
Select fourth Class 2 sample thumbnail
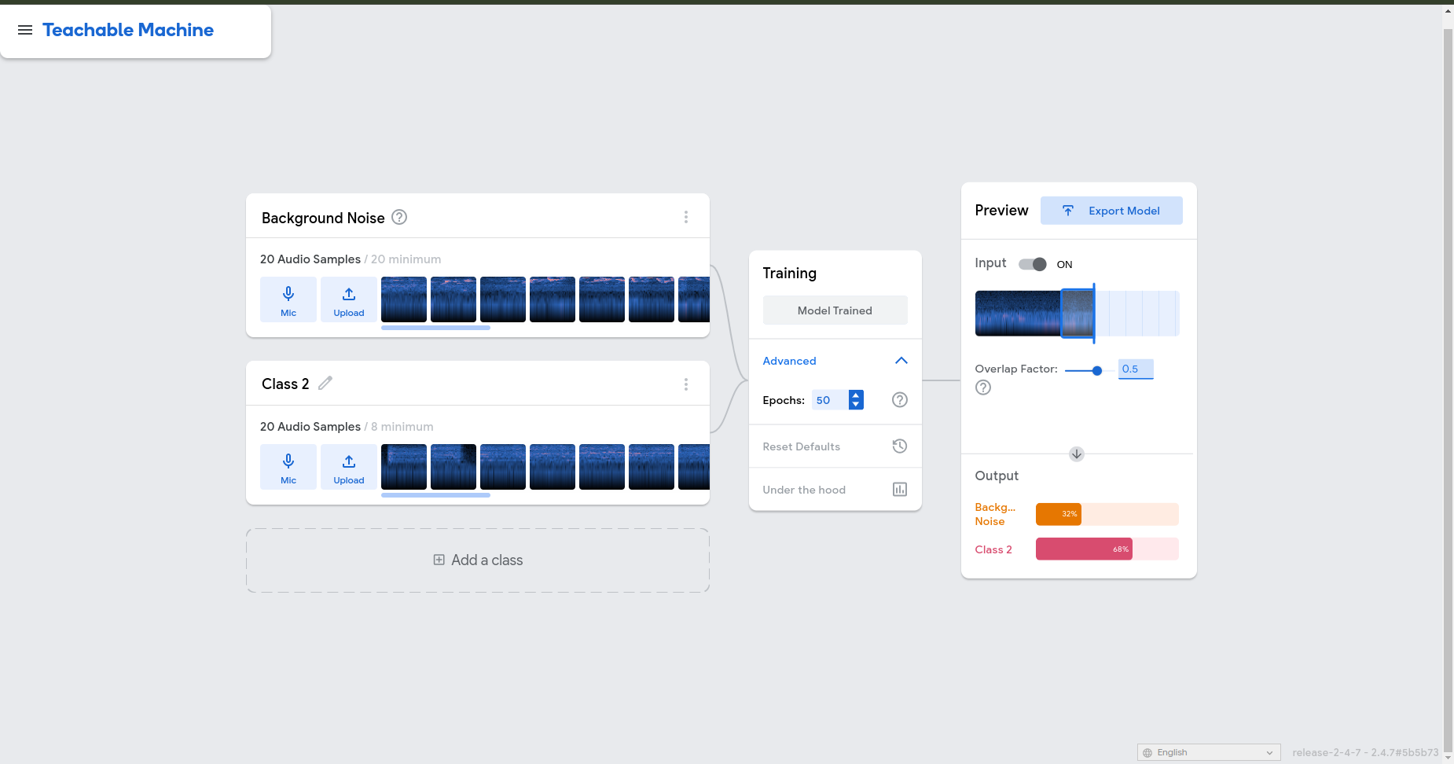click(x=553, y=467)
